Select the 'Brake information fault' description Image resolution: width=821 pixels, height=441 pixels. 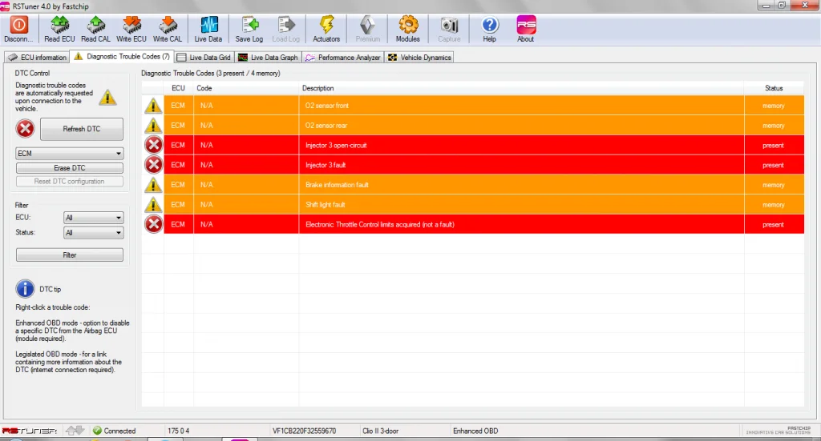point(338,185)
